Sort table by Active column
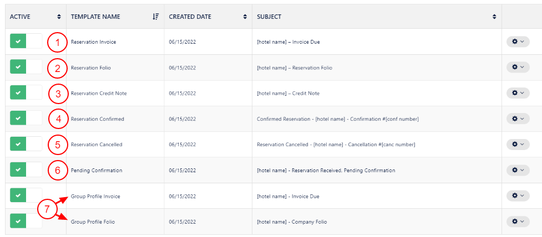542x237 pixels. 59,17
